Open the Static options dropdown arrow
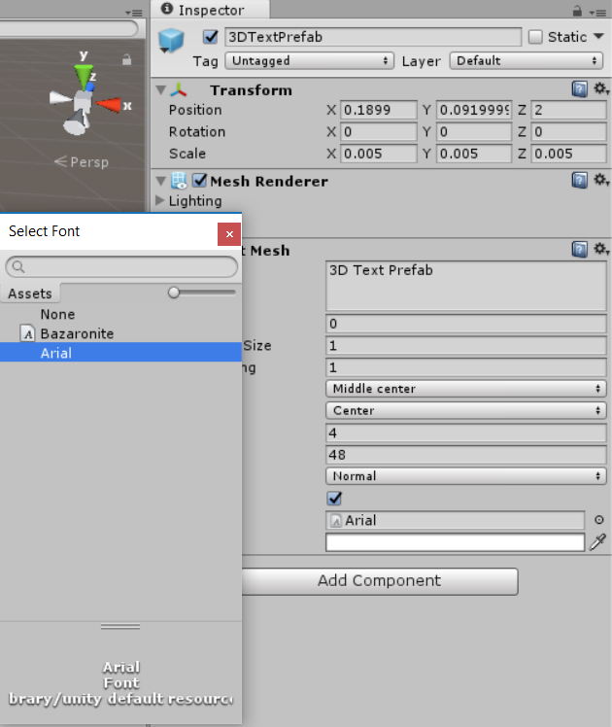This screenshot has width=612, height=727. (x=598, y=36)
